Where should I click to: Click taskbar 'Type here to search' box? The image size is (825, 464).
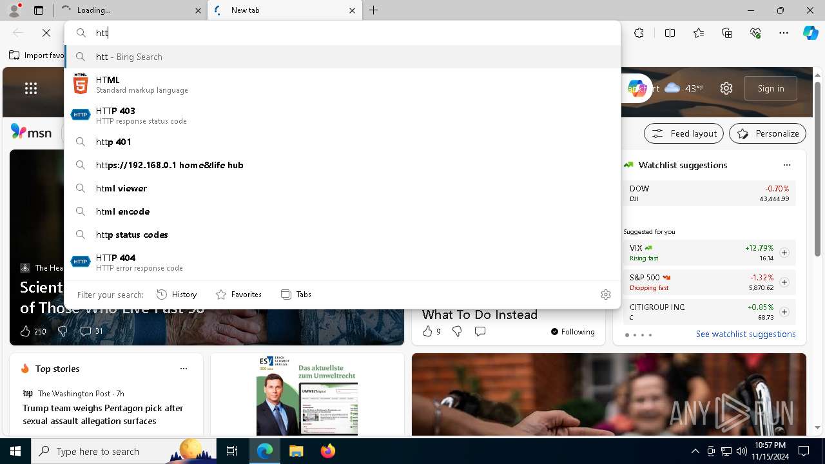124,451
